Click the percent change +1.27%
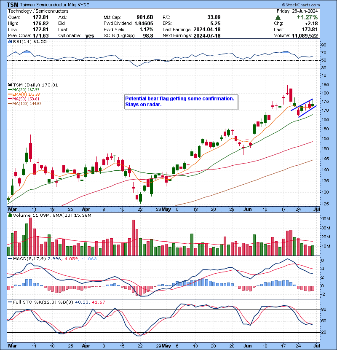 [x=307, y=17]
